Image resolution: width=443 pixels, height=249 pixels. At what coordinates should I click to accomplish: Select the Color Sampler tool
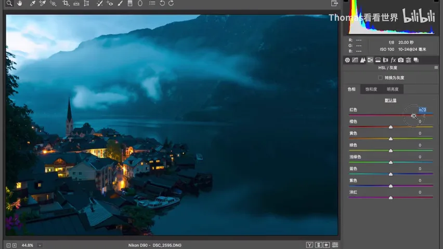(43, 4)
